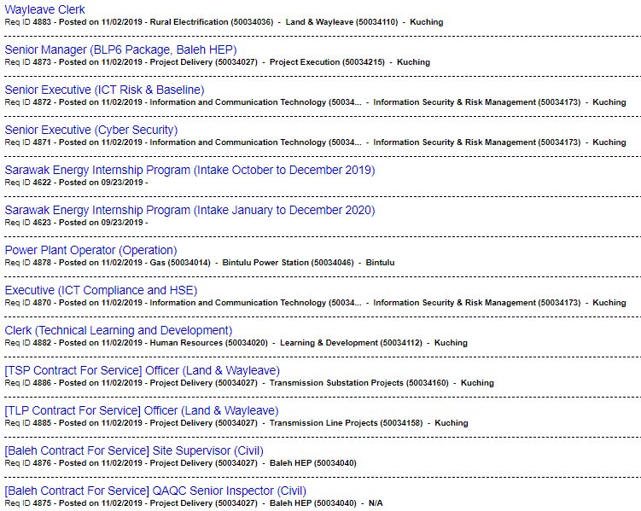This screenshot has height=511, width=641.
Task: Click the text 'Req ID 4870'
Action: pyautogui.click(x=28, y=302)
